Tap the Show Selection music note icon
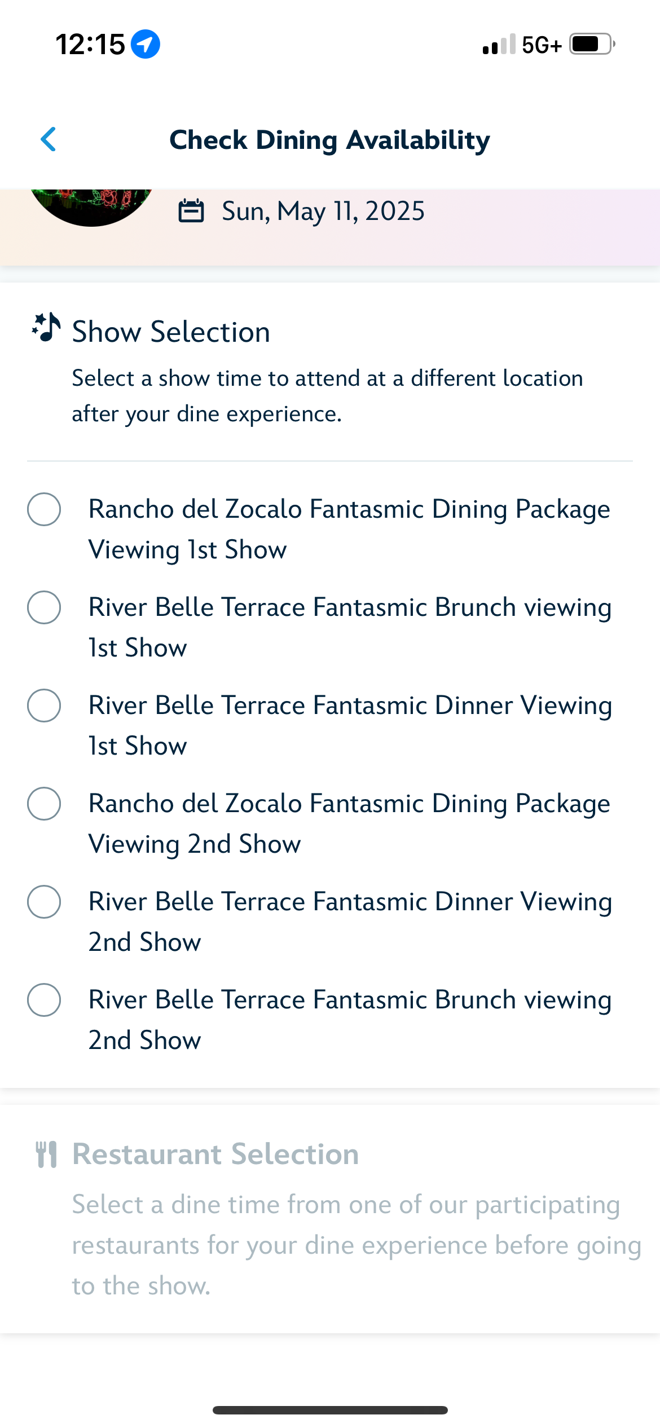The width and height of the screenshot is (660, 1428). click(x=46, y=328)
